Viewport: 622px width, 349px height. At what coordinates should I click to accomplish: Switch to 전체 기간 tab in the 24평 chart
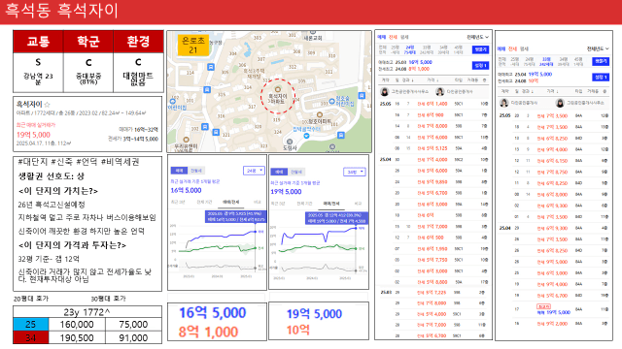(204, 203)
